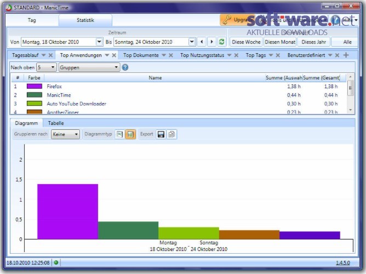
Task: Select the bar chart diagram type icon
Action: [x=130, y=134]
